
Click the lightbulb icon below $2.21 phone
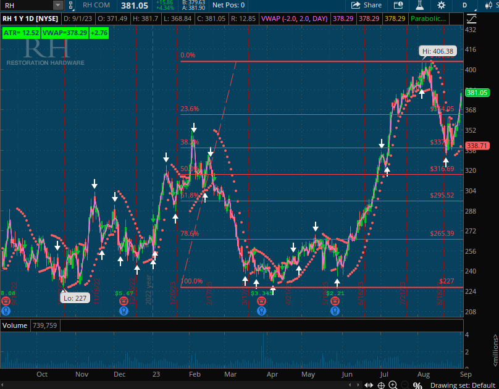[335, 311]
